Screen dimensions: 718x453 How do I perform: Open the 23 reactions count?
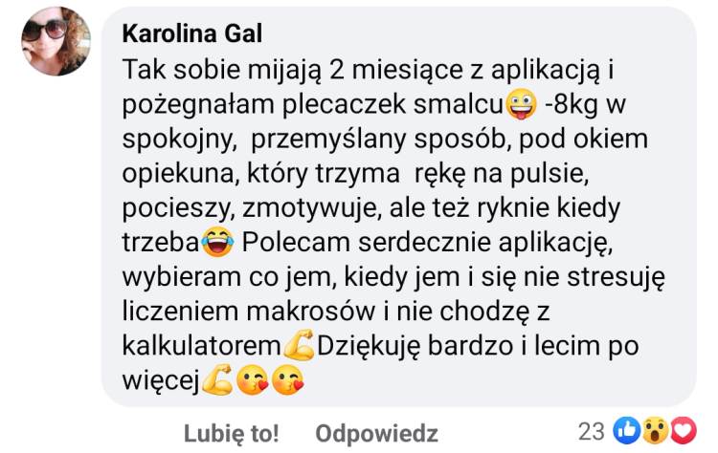coord(592,431)
